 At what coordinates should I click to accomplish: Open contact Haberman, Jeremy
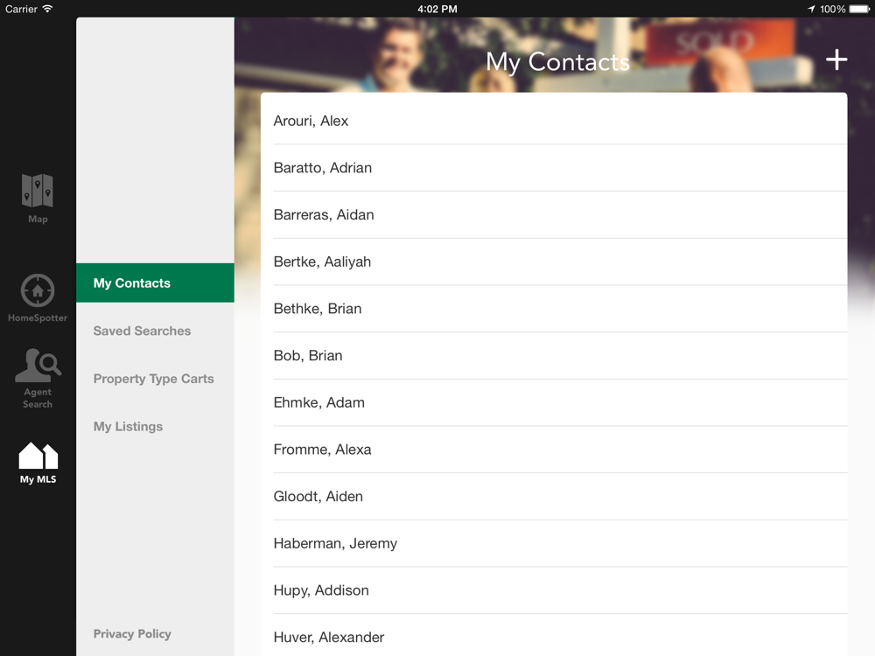tap(554, 543)
